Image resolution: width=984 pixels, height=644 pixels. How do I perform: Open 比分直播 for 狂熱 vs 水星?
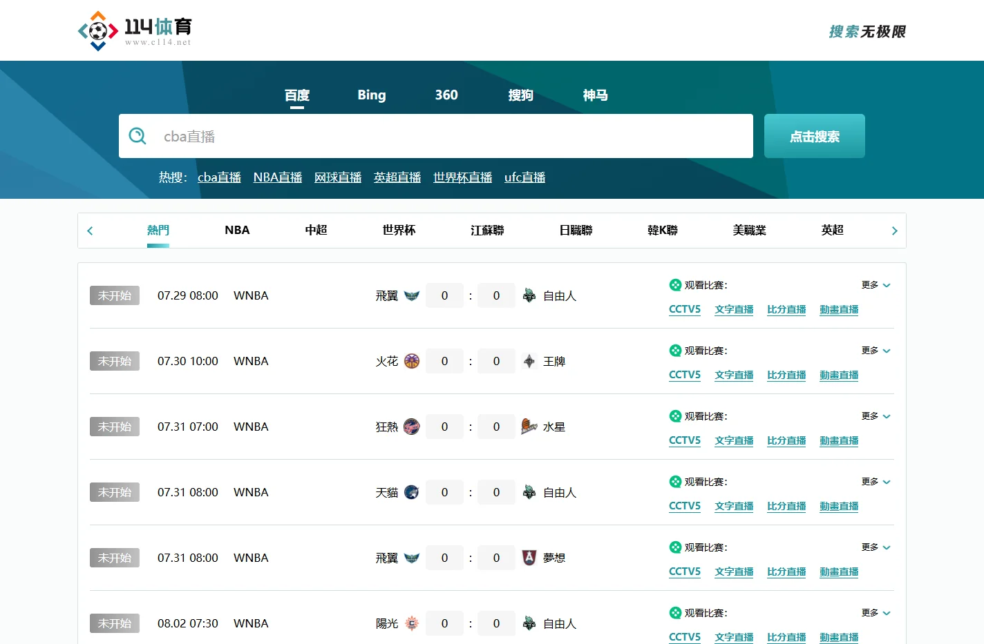point(786,440)
